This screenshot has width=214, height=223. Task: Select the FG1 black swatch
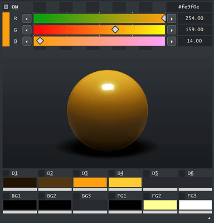pos(125,205)
